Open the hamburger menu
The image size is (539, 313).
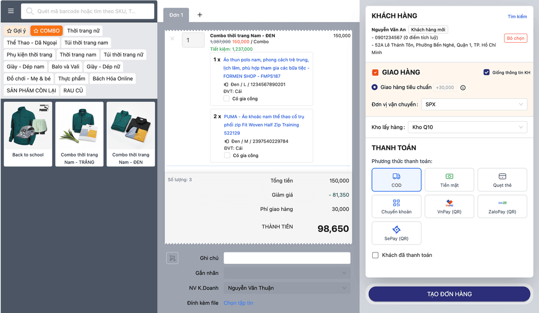click(11, 11)
